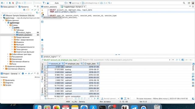Close the Script-2 editor tab
The height and width of the screenshot is (109, 195).
[x=84, y=7]
